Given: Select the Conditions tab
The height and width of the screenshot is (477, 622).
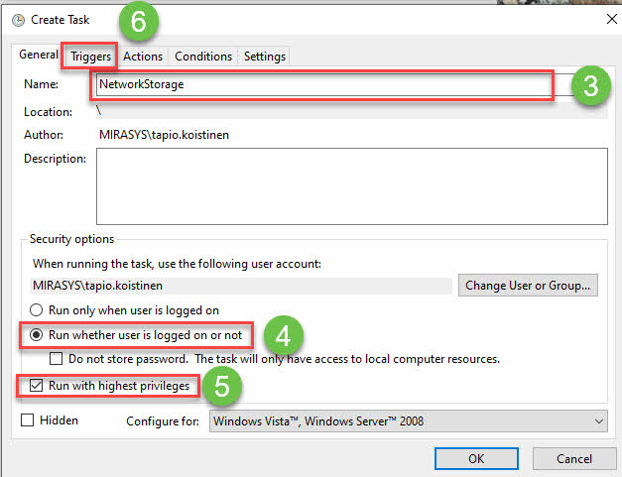Looking at the screenshot, I should click(x=203, y=57).
